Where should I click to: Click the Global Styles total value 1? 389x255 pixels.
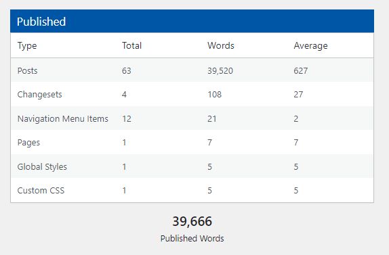[124, 166]
